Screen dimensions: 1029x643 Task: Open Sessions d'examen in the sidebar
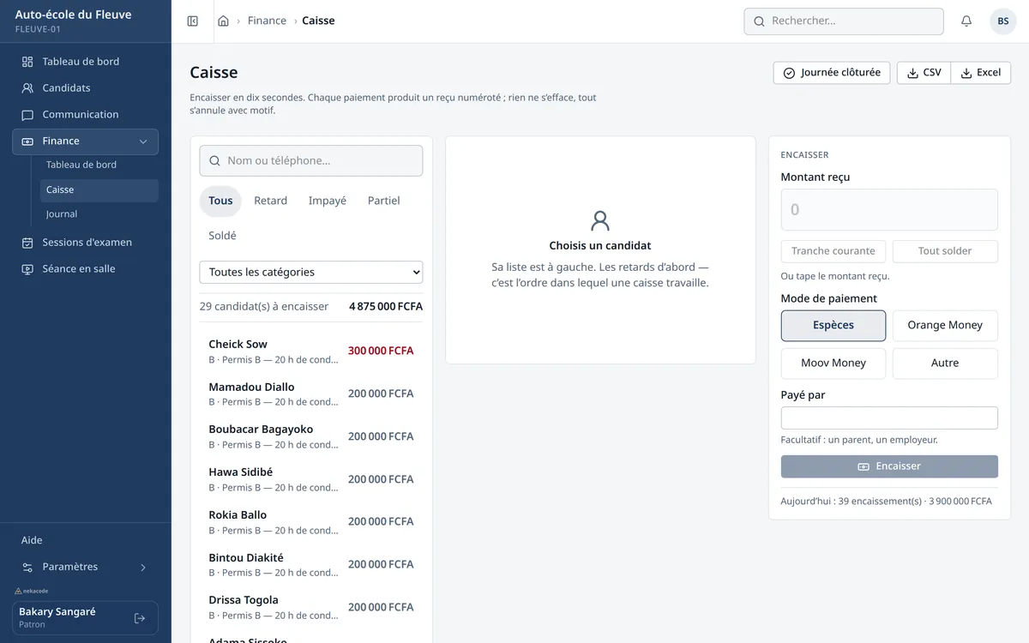(x=86, y=243)
